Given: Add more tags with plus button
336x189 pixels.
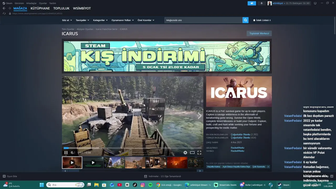Looking at the screenshot, I should (268, 167).
